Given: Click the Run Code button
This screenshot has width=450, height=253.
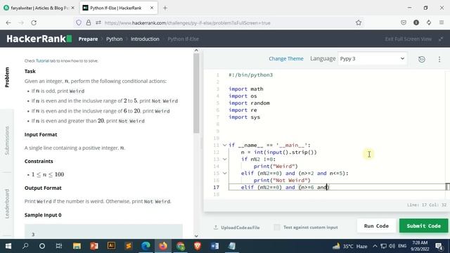Looking at the screenshot, I should pyautogui.click(x=376, y=226).
